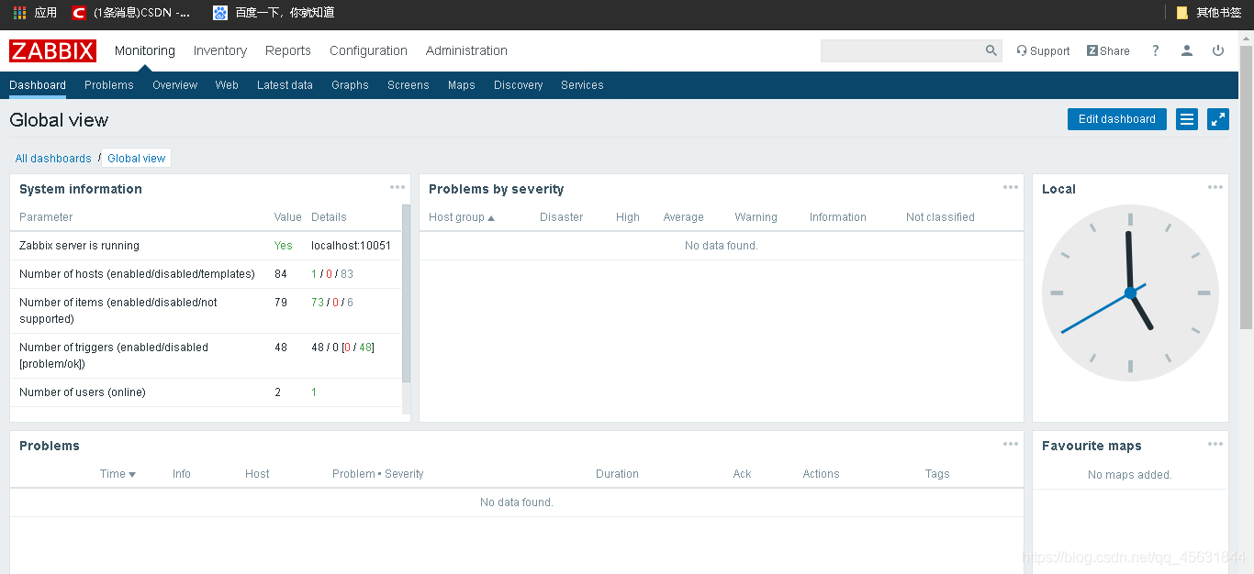1254x574 pixels.
Task: Switch dashboard to fullscreen mode
Action: pyautogui.click(x=1218, y=119)
